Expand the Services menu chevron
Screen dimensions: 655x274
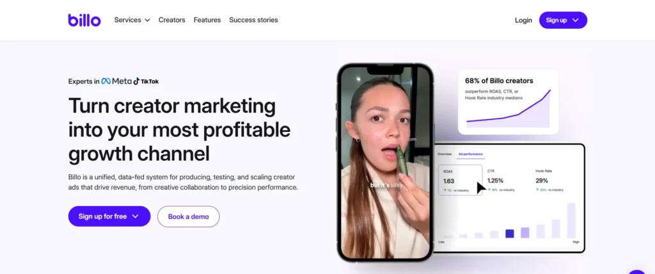(x=147, y=20)
